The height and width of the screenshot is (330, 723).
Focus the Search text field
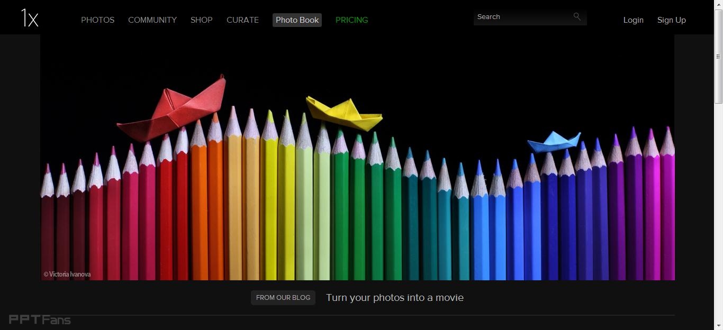click(521, 17)
